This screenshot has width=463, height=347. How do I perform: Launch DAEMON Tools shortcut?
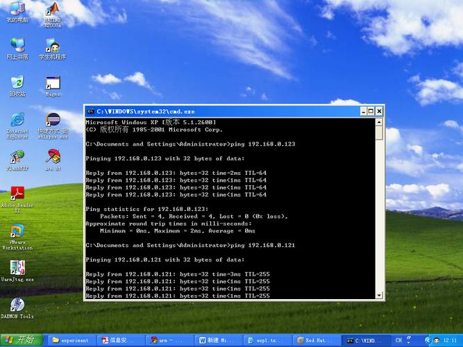tap(17, 308)
